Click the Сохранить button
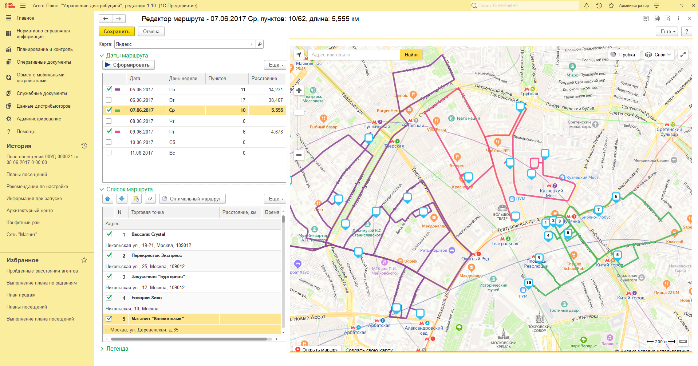This screenshot has height=366, width=698. [117, 31]
